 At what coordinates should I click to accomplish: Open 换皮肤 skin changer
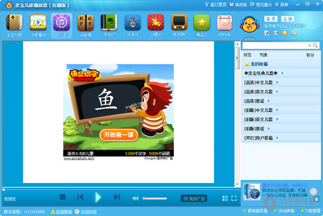click(x=238, y=4)
